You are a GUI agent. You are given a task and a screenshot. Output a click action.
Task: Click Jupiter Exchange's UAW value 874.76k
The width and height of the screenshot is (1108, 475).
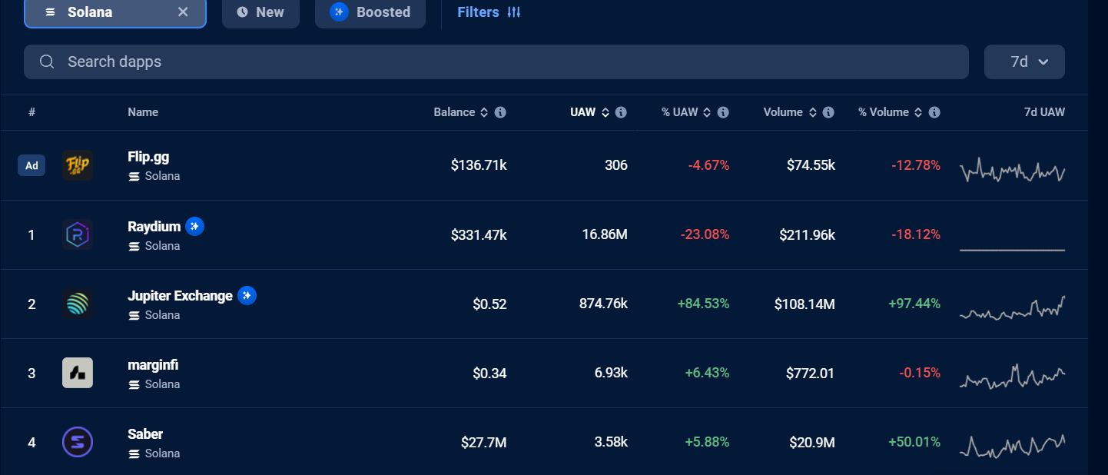pyautogui.click(x=603, y=304)
